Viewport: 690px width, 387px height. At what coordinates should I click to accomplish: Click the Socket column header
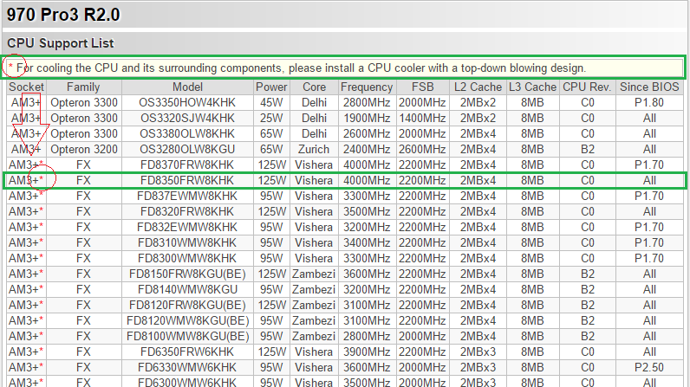pos(26,87)
